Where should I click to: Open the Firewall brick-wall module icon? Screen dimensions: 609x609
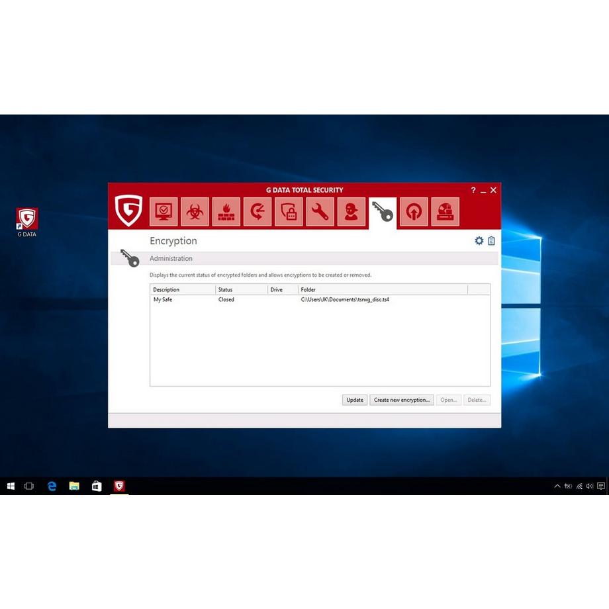(226, 211)
